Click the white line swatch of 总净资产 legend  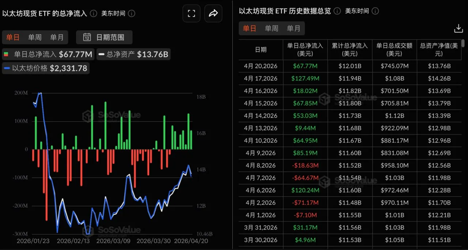pos(102,54)
